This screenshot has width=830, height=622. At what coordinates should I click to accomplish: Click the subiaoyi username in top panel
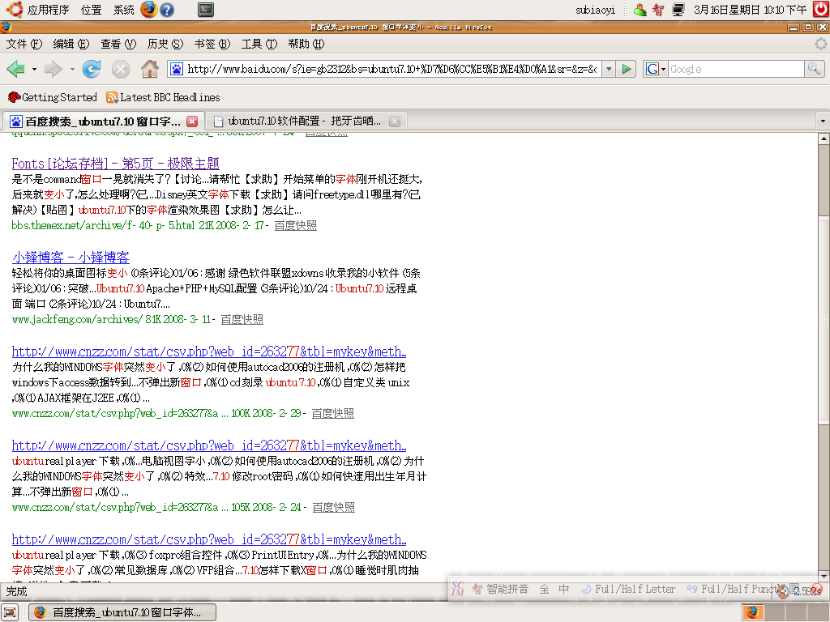click(596, 10)
